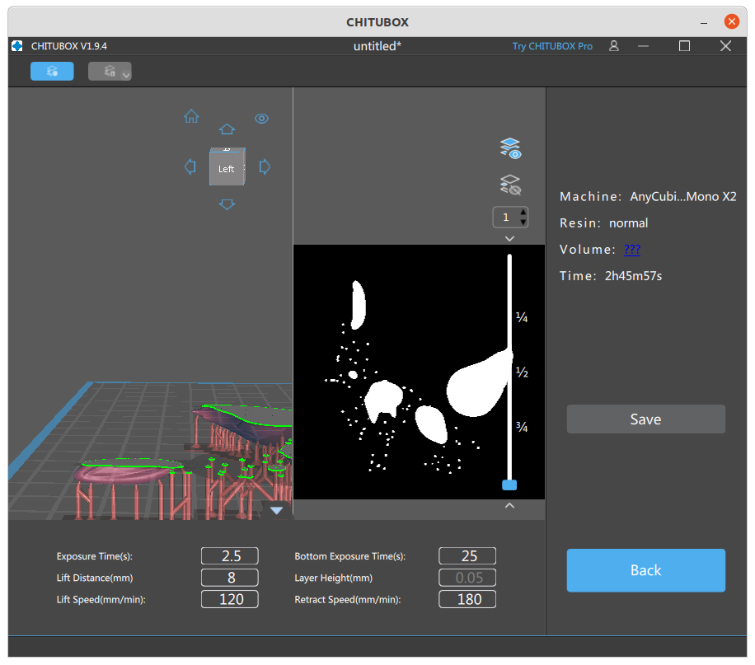Toggle the eye perspective view icon
This screenshot has width=755, height=665.
[x=261, y=119]
